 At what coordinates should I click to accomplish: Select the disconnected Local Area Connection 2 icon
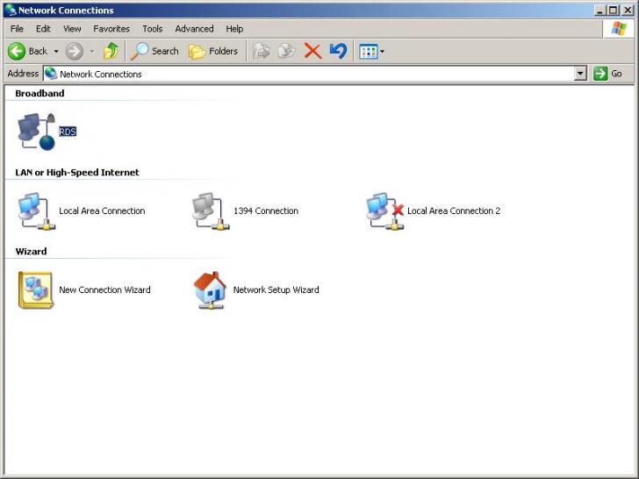click(x=384, y=211)
